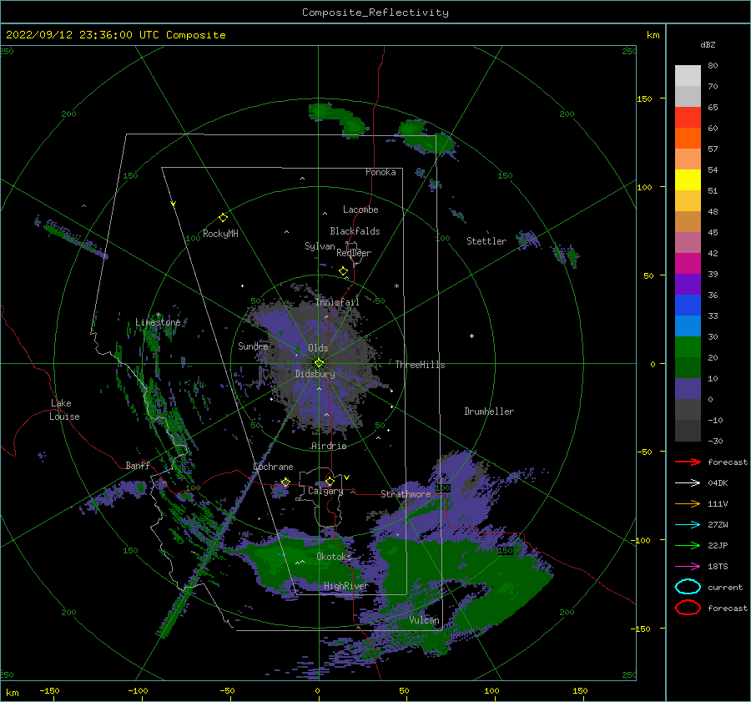Click the red forecast arrow in legend
Screen dimensions: 751x702
(x=688, y=462)
